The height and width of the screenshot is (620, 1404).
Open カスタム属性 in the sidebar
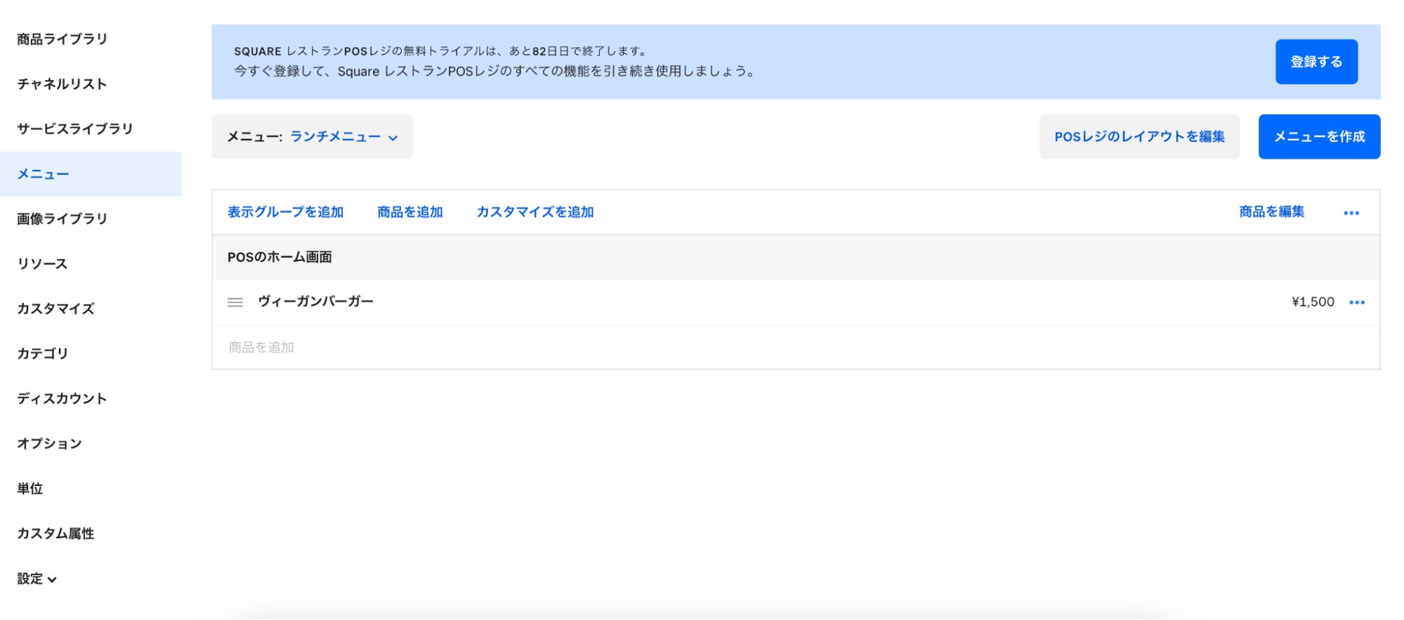point(55,534)
